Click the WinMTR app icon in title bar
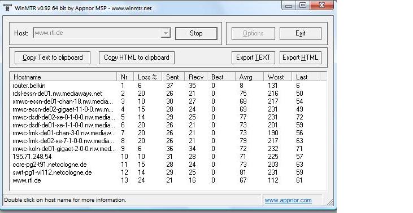 tap(7, 7)
